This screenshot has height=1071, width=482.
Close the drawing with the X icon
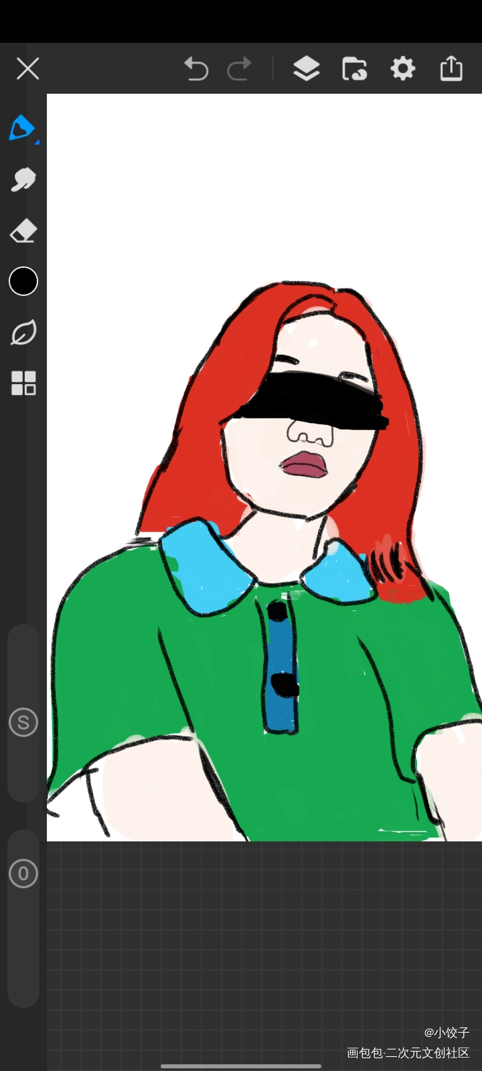[27, 68]
